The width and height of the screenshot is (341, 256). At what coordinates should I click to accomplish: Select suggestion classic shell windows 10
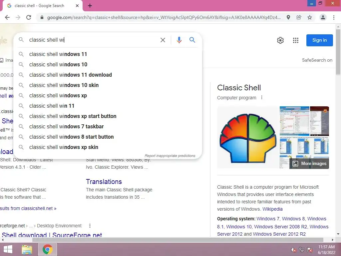[x=108, y=64]
